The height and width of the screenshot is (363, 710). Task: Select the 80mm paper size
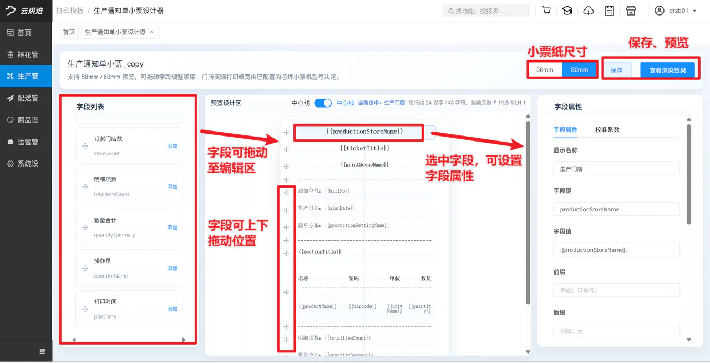[x=579, y=70]
